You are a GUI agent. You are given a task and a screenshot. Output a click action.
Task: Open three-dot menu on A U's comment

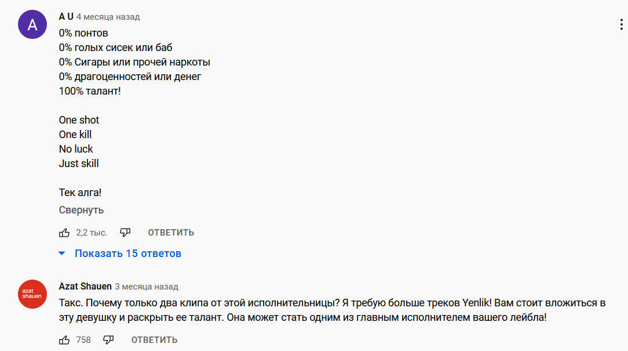(x=620, y=24)
